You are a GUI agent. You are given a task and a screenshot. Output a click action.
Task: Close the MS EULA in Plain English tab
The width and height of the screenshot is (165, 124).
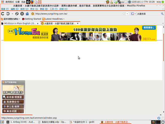(38, 23)
